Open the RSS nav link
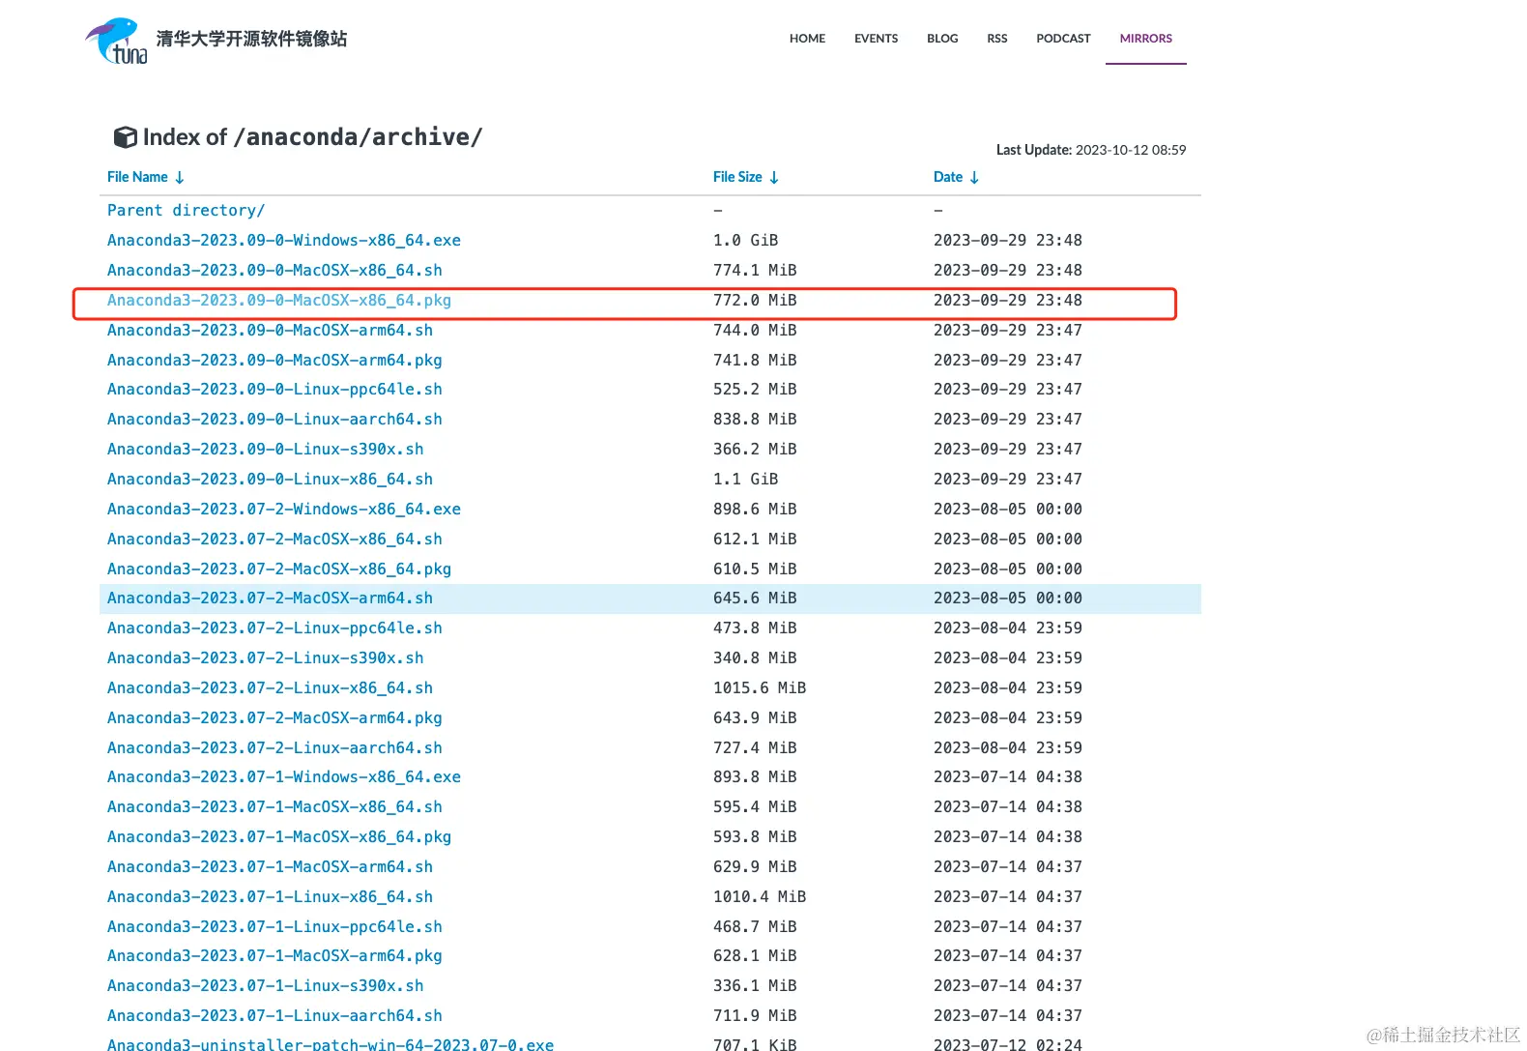 coord(996,39)
